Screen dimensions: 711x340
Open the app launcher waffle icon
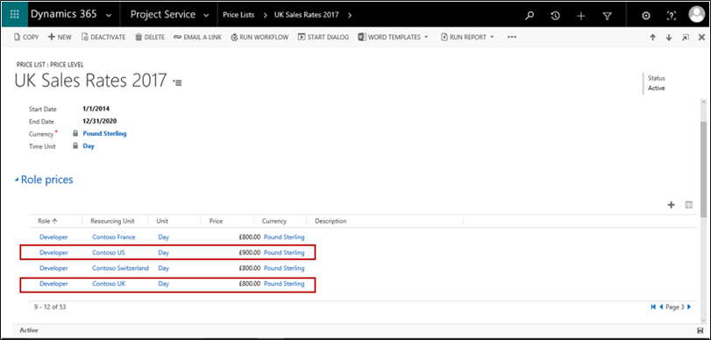(14, 15)
